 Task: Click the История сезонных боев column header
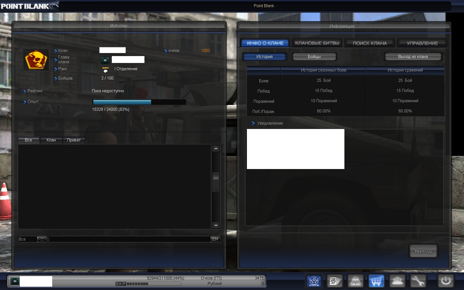323,70
